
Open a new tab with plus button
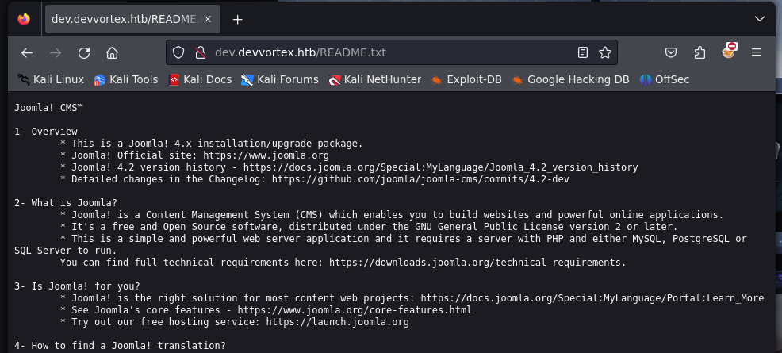click(237, 19)
